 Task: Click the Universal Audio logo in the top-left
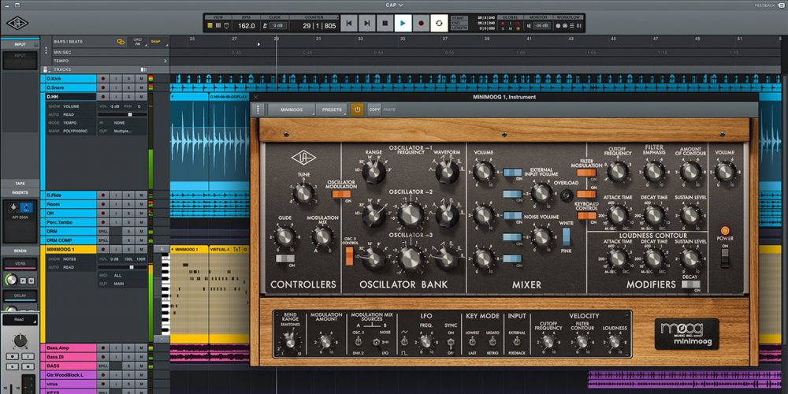(16, 24)
